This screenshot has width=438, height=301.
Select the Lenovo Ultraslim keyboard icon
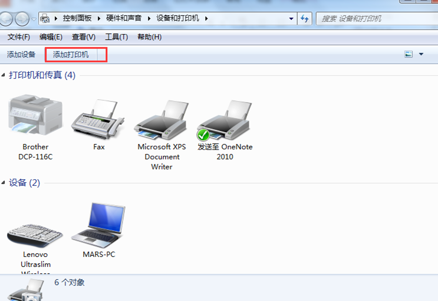(35, 236)
